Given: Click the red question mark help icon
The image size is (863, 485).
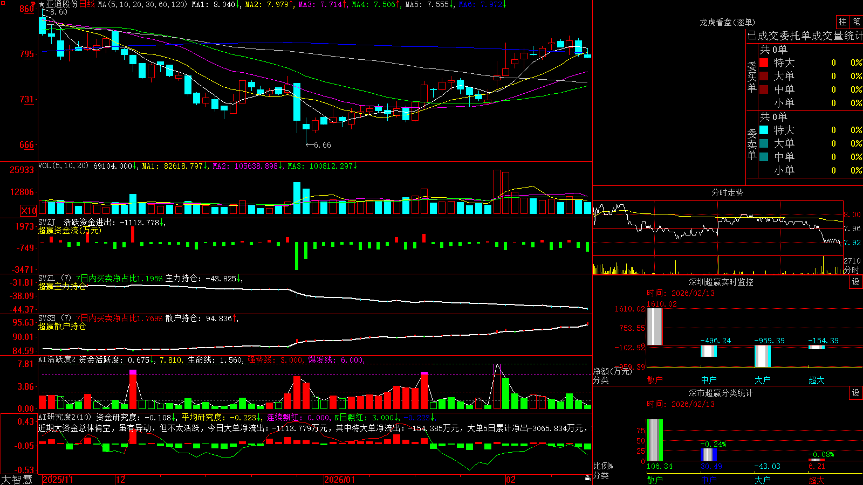Looking at the screenshot, I should tap(33, 4).
